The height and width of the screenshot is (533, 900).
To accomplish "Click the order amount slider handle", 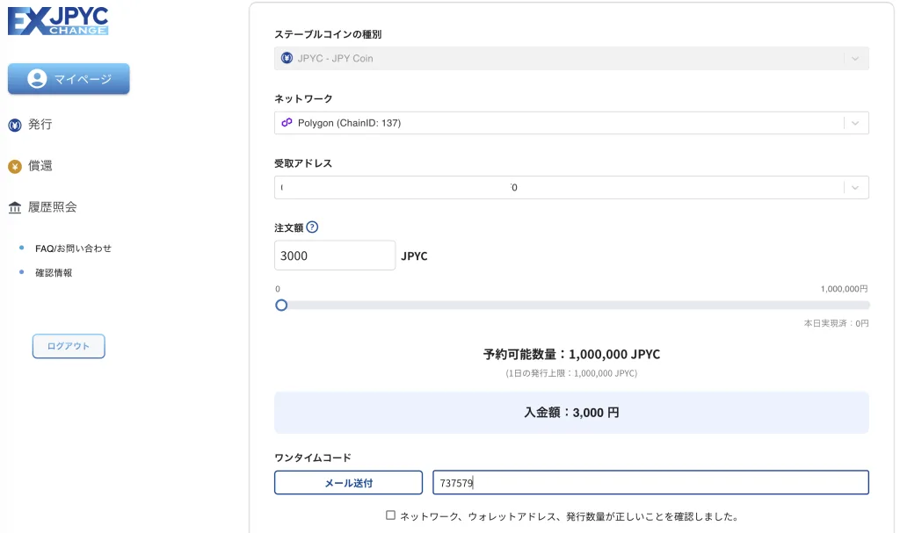I will tap(281, 306).
